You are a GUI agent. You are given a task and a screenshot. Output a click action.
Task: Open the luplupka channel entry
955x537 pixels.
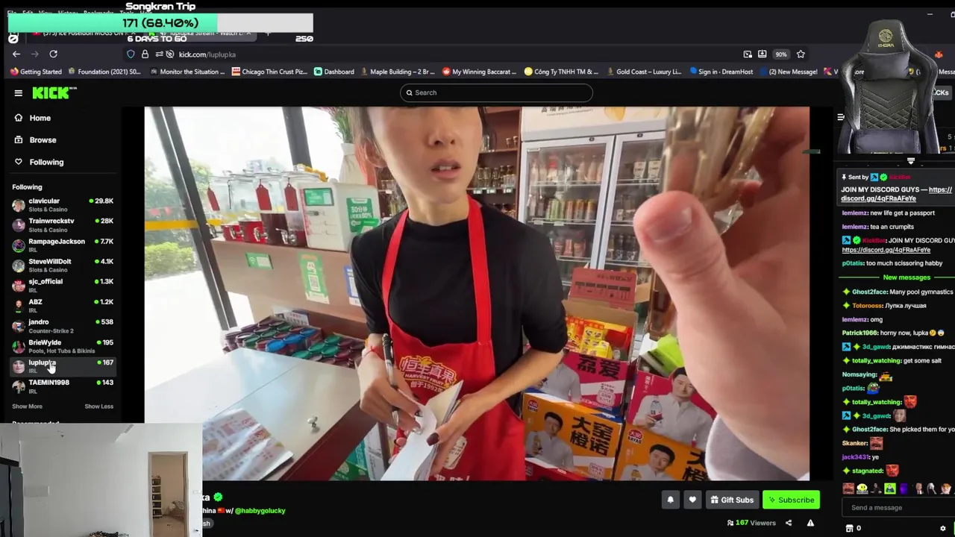click(63, 366)
